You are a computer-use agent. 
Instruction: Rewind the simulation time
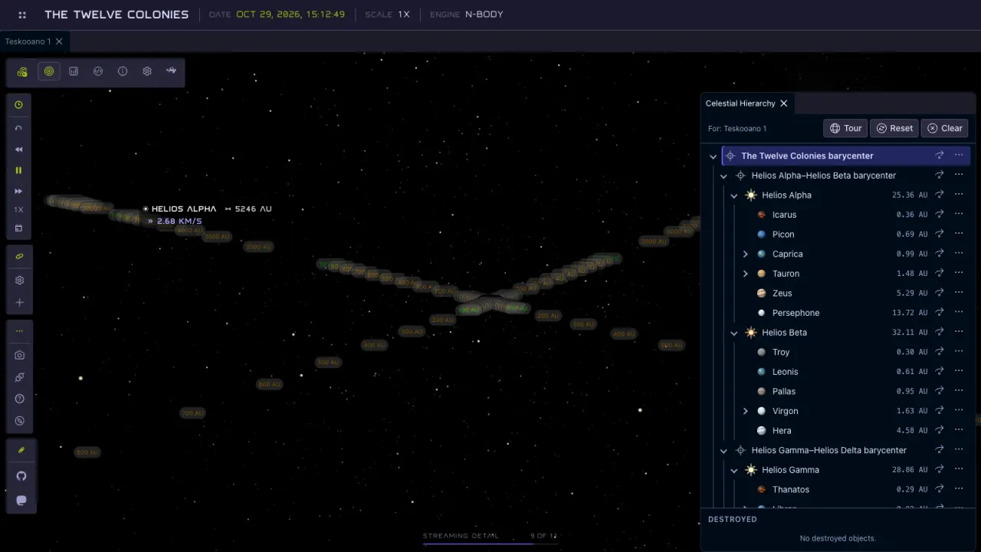point(19,149)
